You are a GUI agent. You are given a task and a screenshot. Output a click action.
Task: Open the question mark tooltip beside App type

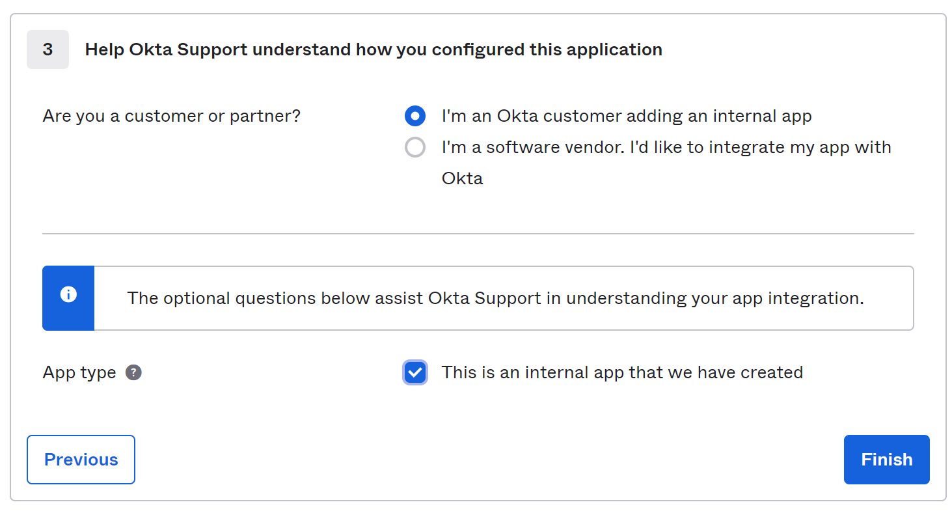pos(133,372)
